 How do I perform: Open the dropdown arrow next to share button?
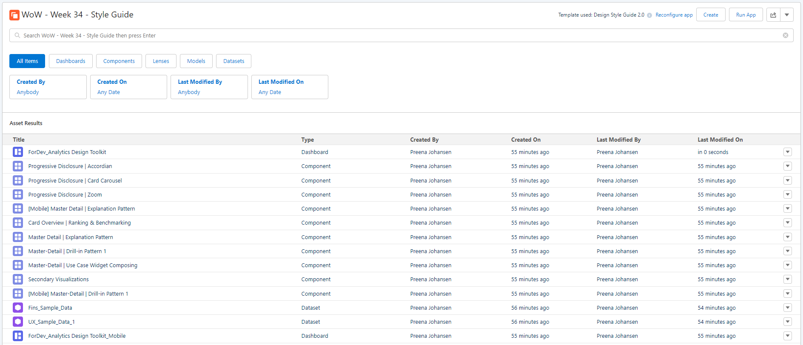(x=787, y=15)
